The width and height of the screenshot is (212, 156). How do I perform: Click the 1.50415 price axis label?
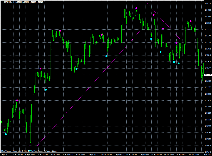(x=208, y=146)
